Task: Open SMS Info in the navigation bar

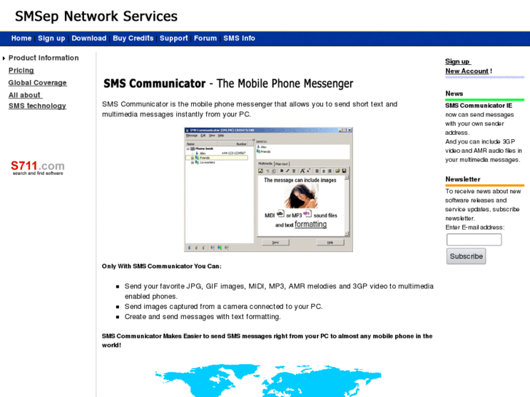Action: (239, 38)
